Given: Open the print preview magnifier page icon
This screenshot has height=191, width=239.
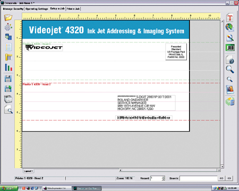Looking at the screenshot, I should [x=8, y=109].
